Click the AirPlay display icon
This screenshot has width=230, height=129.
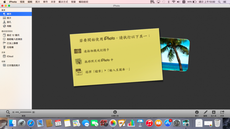158,2
